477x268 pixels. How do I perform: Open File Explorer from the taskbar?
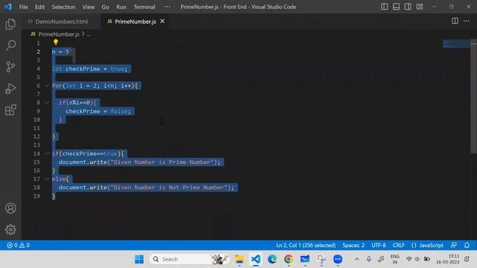tap(239, 259)
